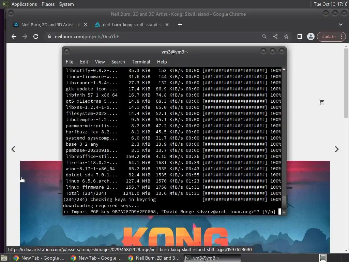Open terminal Search menu
Viewport: 349px width, 262px height.
[118, 62]
